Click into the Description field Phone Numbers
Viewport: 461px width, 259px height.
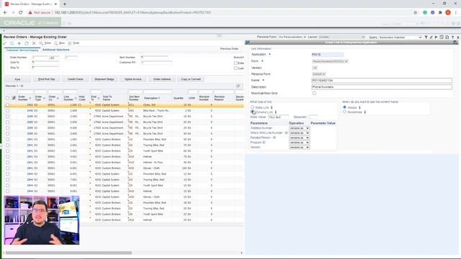pyautogui.click(x=382, y=87)
